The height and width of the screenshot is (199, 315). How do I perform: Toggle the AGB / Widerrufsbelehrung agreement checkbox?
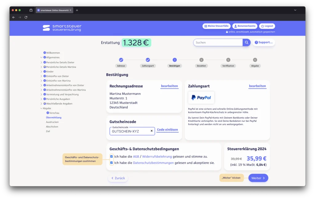(111, 157)
